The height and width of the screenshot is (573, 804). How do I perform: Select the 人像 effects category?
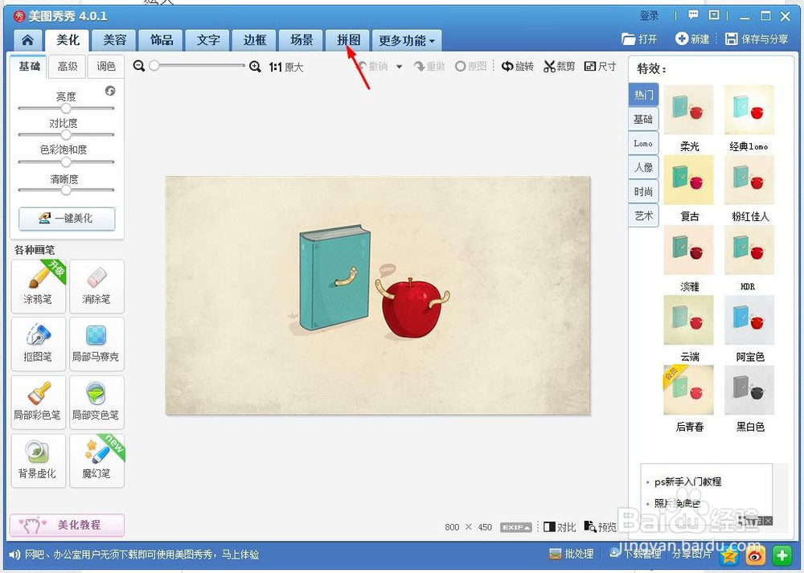(643, 168)
